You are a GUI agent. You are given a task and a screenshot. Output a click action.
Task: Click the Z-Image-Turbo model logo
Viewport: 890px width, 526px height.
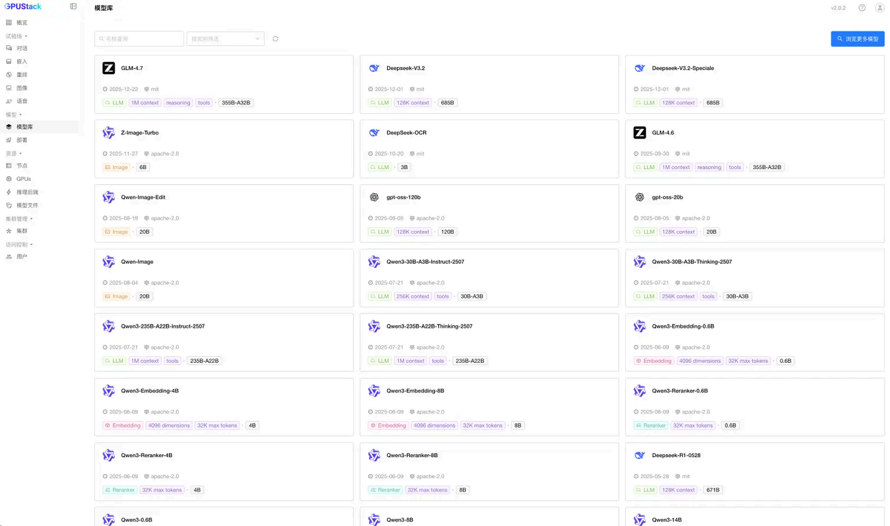coord(109,133)
